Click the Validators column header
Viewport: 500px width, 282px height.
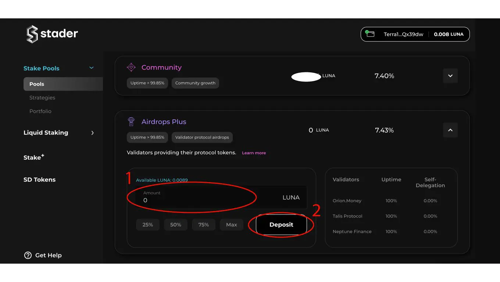pos(346,180)
